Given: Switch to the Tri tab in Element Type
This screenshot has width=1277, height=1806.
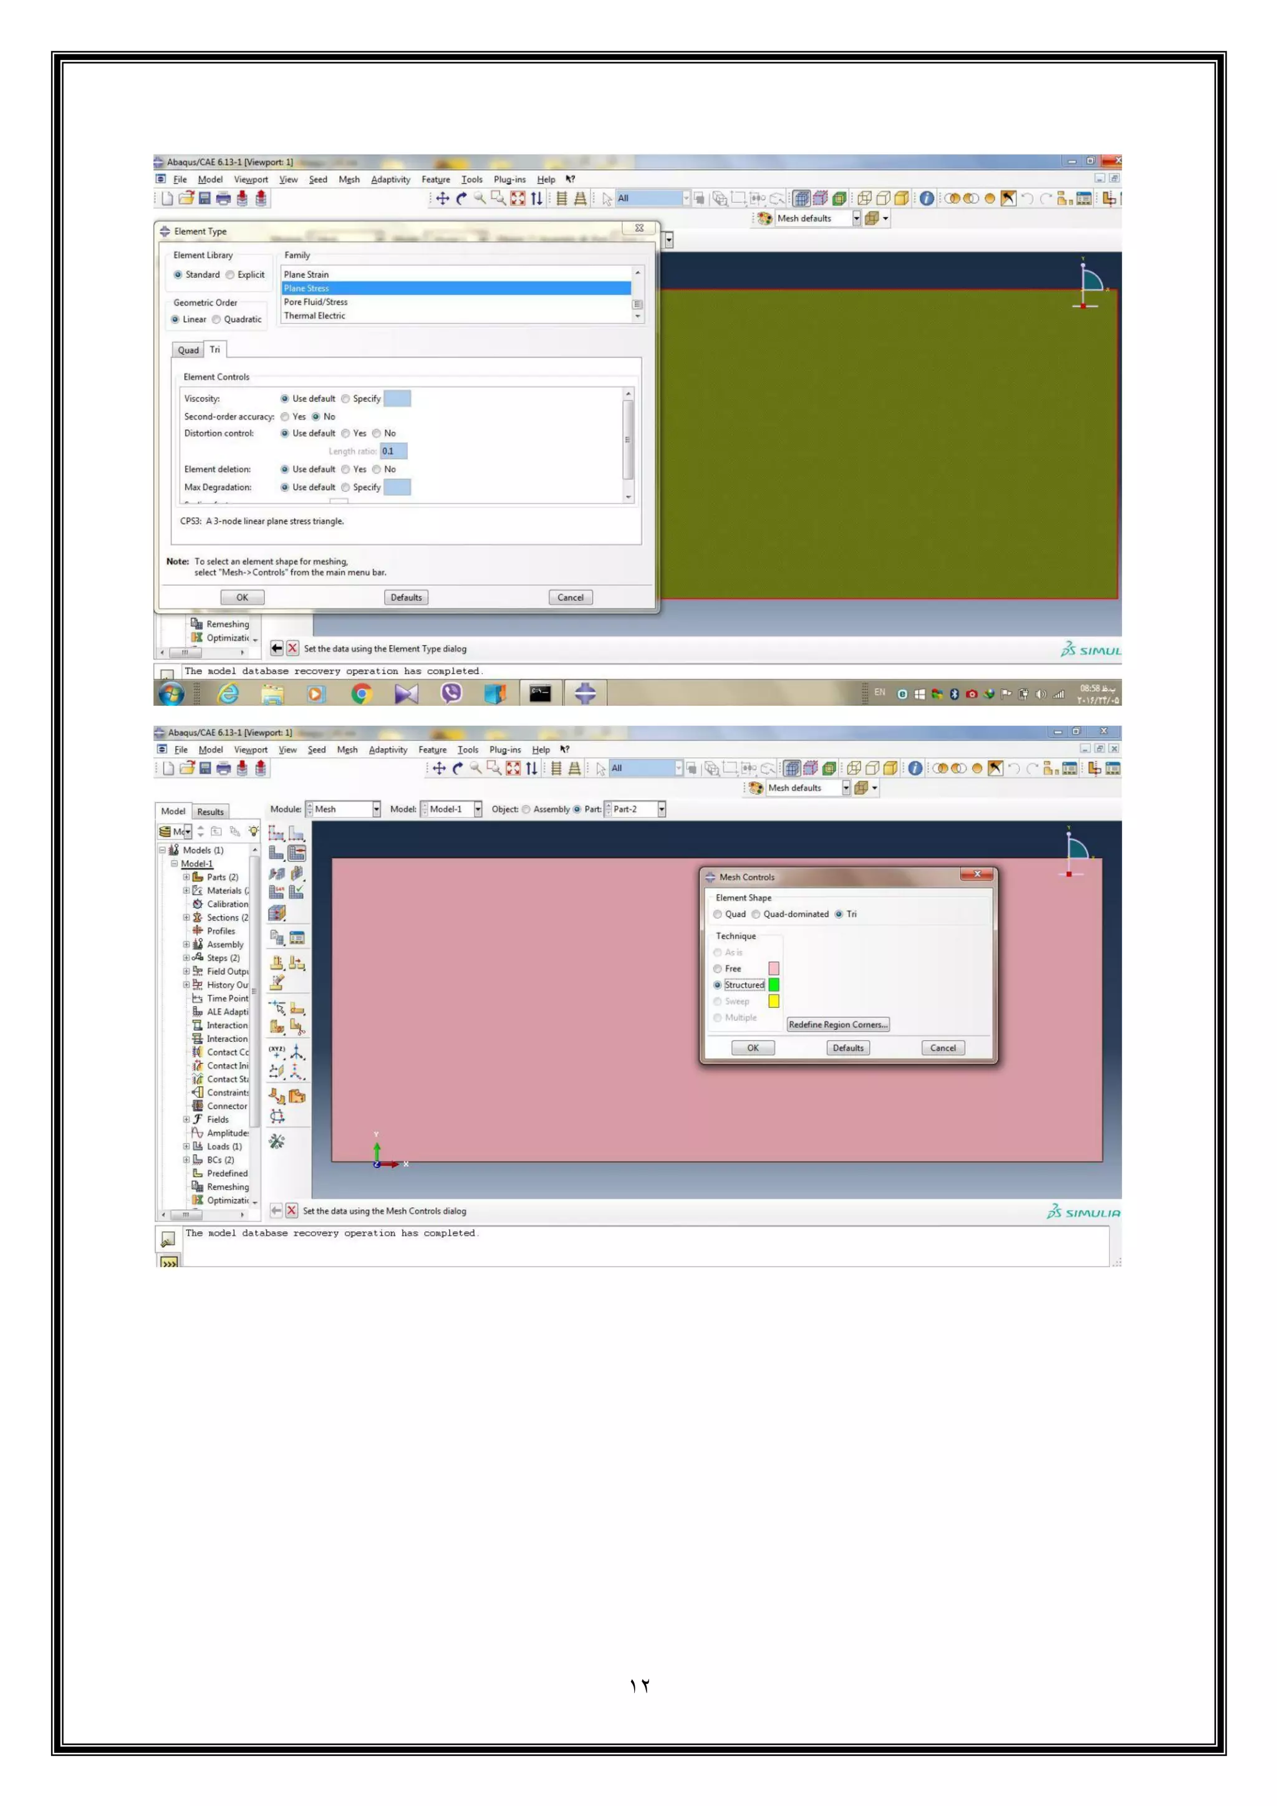Looking at the screenshot, I should click(214, 349).
